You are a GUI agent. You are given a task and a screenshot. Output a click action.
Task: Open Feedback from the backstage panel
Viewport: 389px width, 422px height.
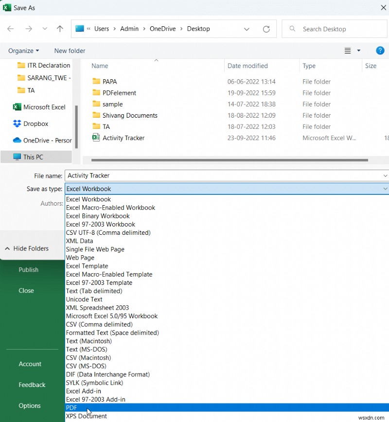(32, 385)
